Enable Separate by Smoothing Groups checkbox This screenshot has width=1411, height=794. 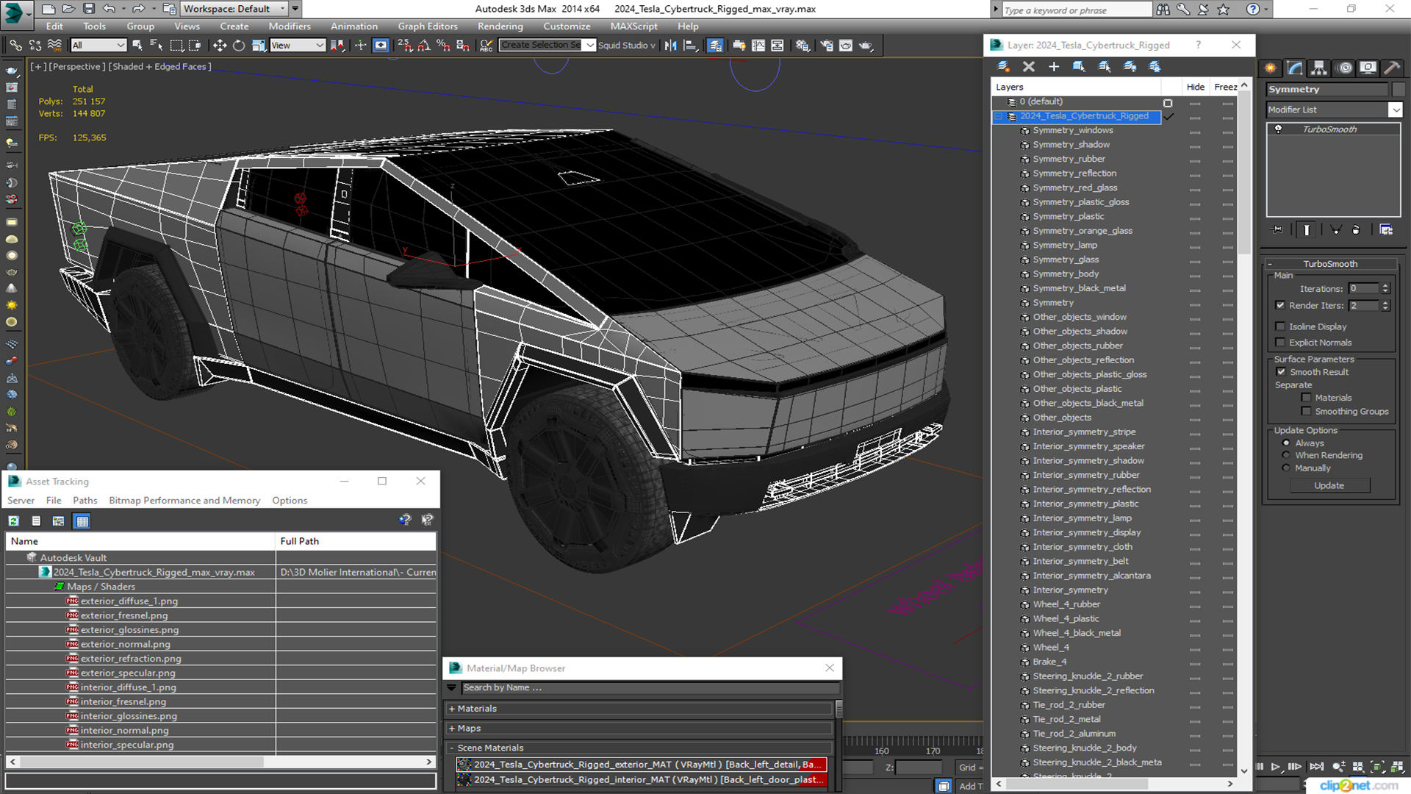(1306, 412)
